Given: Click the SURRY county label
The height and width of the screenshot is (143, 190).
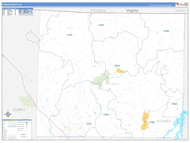Looking at the screenshot, I should (x=19, y=110).
